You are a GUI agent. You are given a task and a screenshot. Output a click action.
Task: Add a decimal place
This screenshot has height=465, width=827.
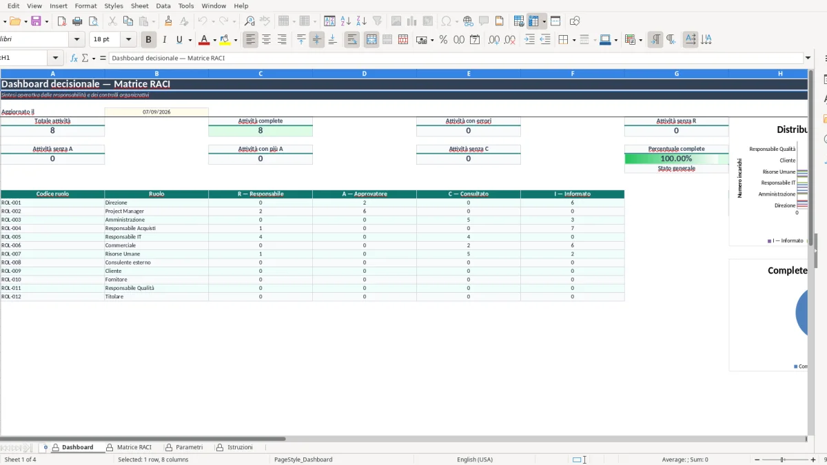coord(494,40)
